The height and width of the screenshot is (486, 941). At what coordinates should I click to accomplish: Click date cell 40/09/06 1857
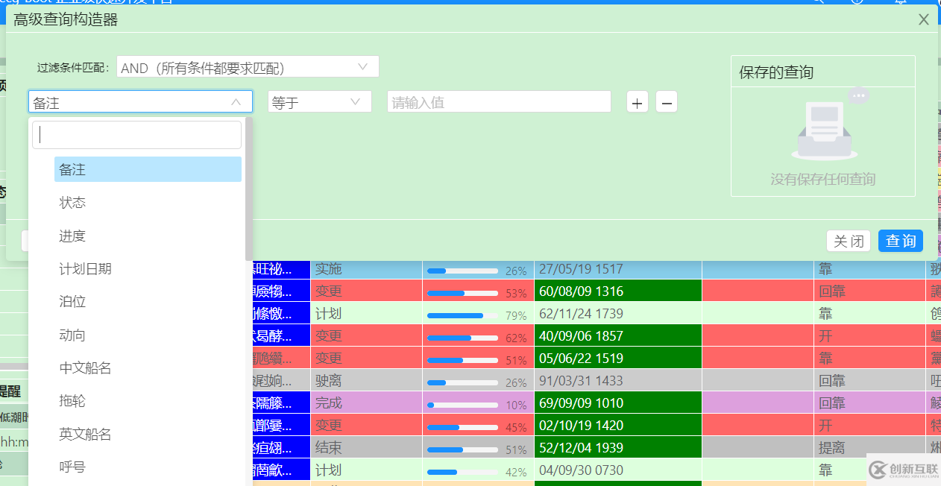pyautogui.click(x=618, y=335)
